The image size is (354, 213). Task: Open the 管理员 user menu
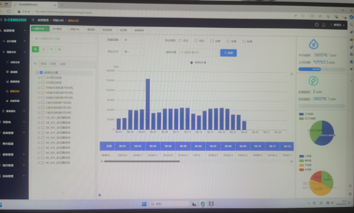337,25
